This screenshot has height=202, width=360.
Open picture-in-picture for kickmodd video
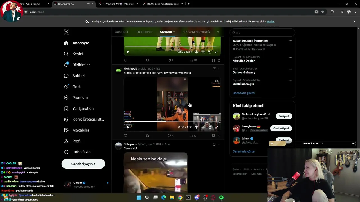[x=210, y=127]
